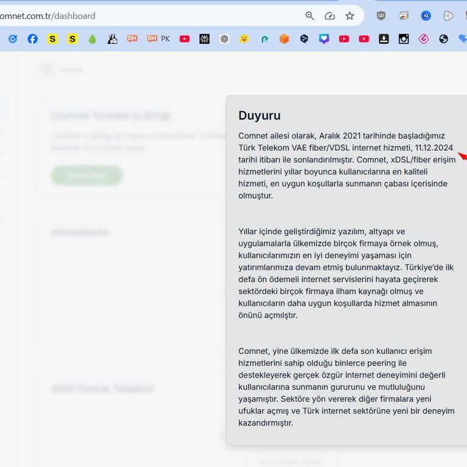
Task: Open the Facebook bookmark
Action: pos(32,39)
